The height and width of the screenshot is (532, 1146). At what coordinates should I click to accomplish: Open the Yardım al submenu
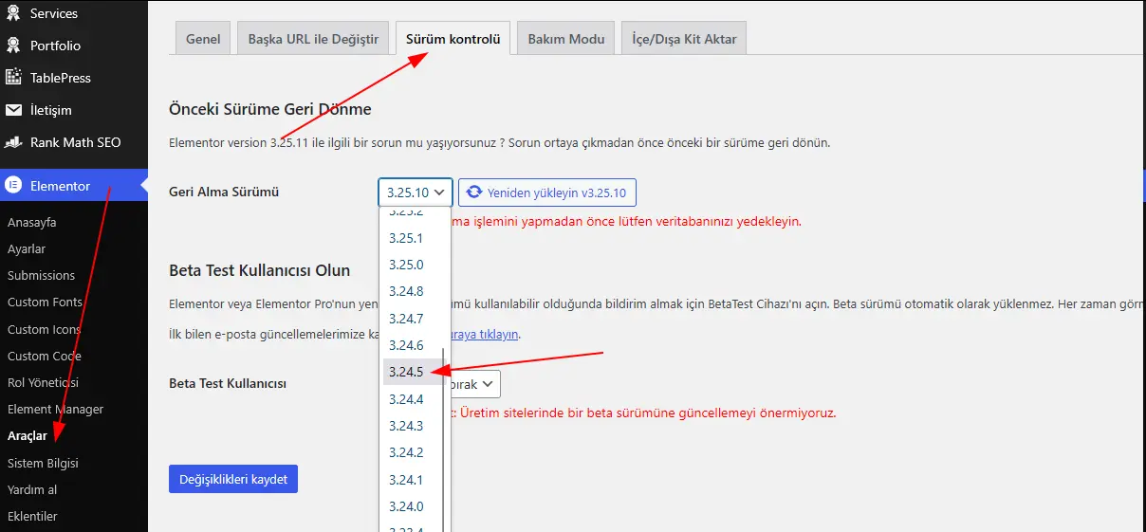(33, 490)
